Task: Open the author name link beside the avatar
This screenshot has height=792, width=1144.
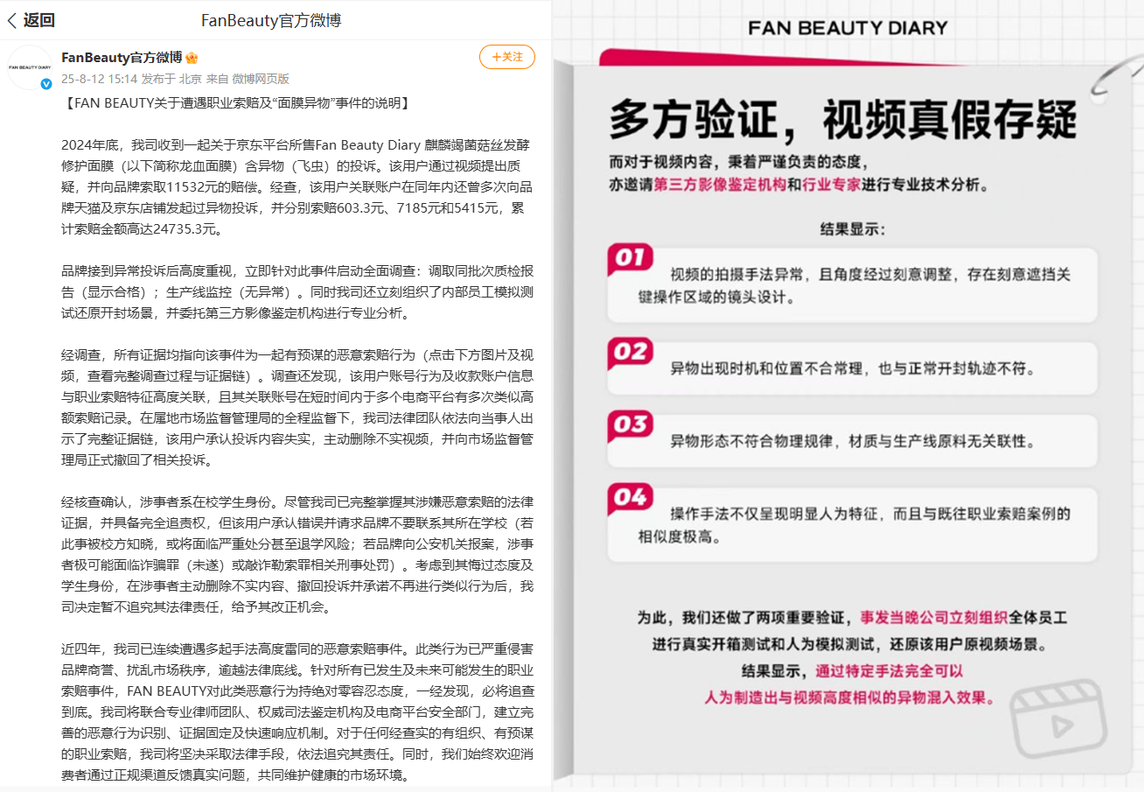Action: [122, 58]
